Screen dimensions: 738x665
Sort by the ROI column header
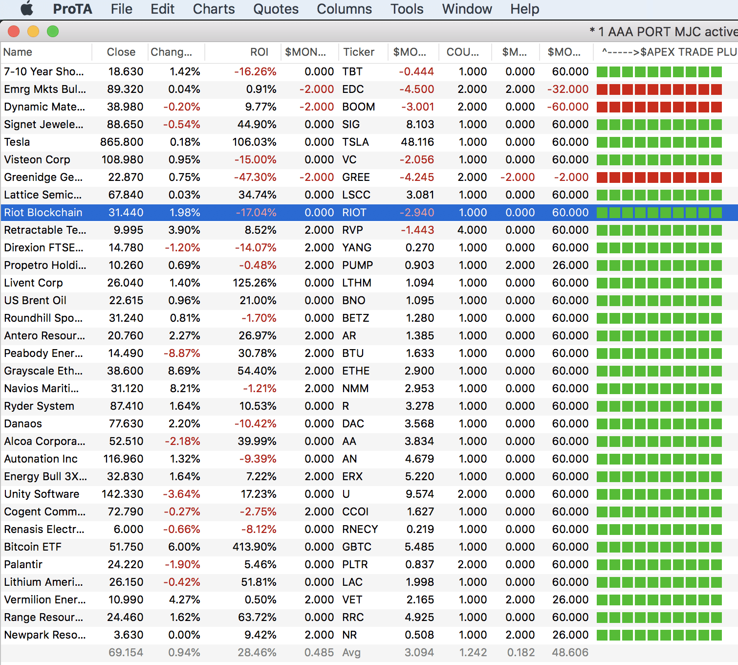click(x=243, y=52)
